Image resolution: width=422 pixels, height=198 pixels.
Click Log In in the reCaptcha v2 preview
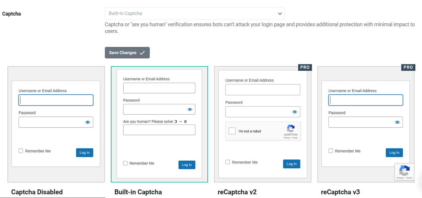tap(292, 164)
